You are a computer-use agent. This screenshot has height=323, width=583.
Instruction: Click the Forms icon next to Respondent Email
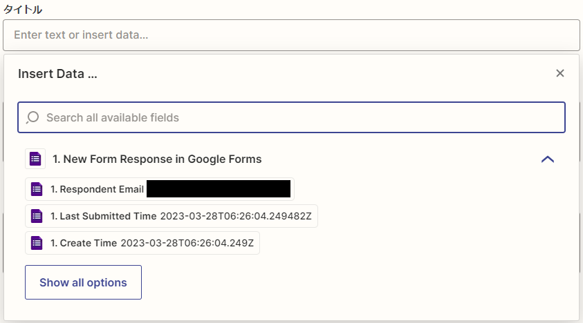[x=37, y=189]
